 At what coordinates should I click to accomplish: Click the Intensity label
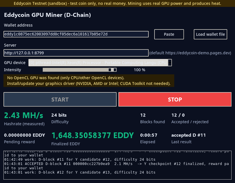click(12, 70)
